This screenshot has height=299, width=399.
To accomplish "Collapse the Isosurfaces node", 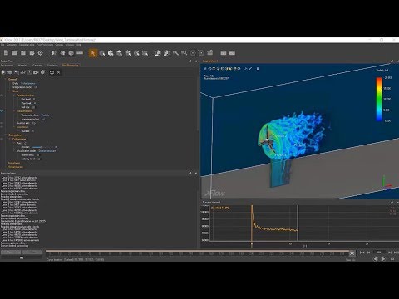I will pos(15,127).
